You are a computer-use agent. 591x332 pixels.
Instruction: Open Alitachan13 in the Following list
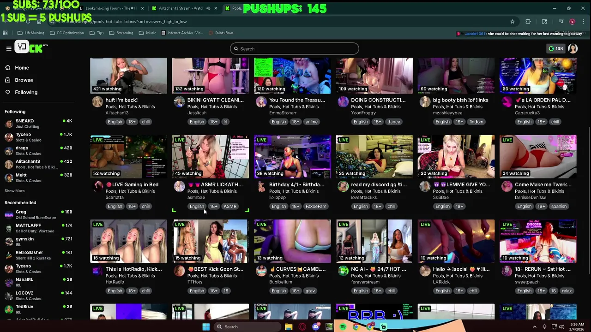tap(38, 164)
